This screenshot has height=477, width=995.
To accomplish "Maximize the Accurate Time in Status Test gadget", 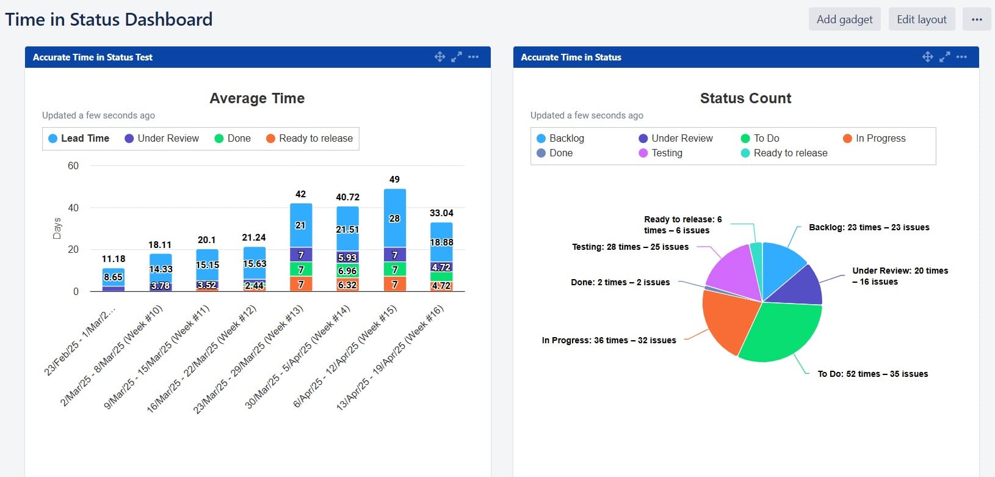I will (457, 57).
